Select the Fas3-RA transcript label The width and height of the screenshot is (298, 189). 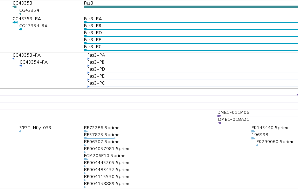(93, 19)
